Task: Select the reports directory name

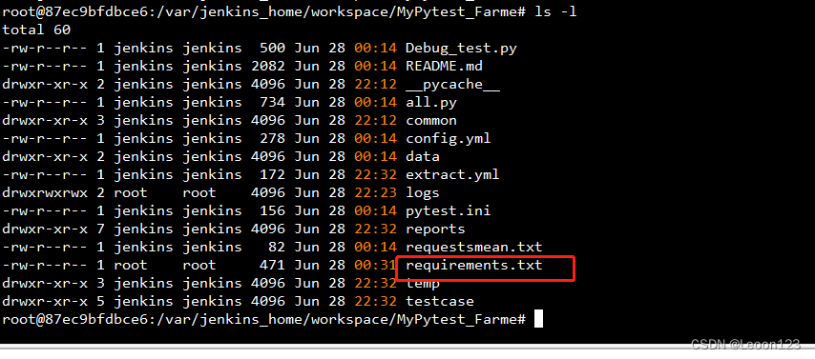Action: point(435,229)
